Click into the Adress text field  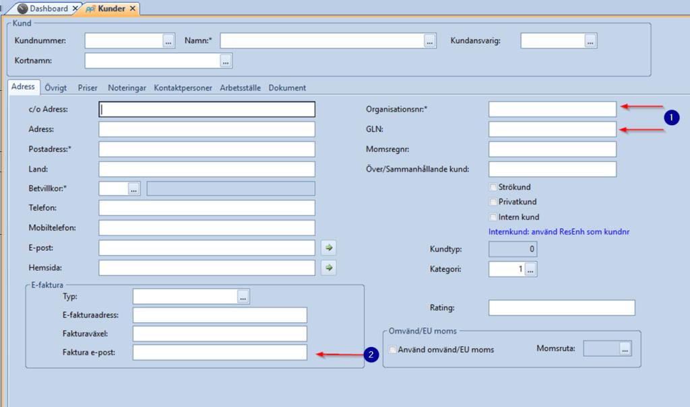click(207, 129)
